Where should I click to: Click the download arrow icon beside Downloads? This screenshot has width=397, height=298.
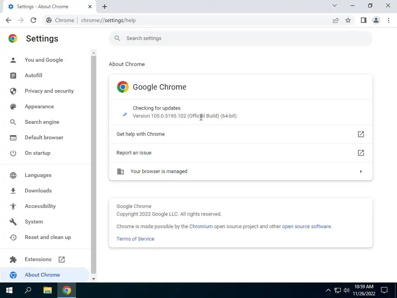tap(13, 191)
